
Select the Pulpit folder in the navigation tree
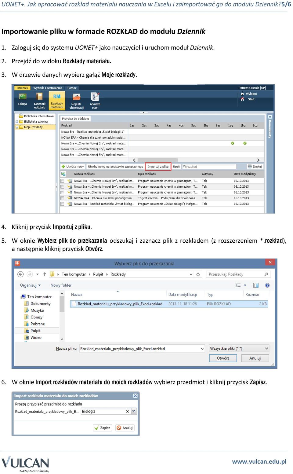click(33, 331)
